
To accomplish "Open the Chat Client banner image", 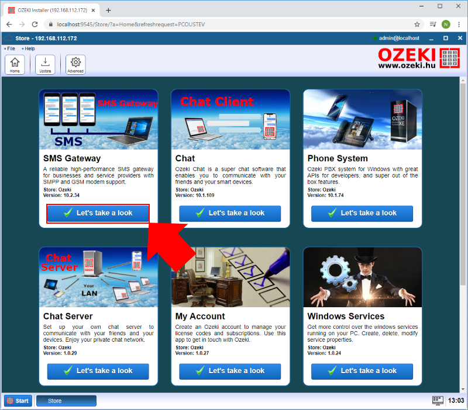I will (x=230, y=120).
